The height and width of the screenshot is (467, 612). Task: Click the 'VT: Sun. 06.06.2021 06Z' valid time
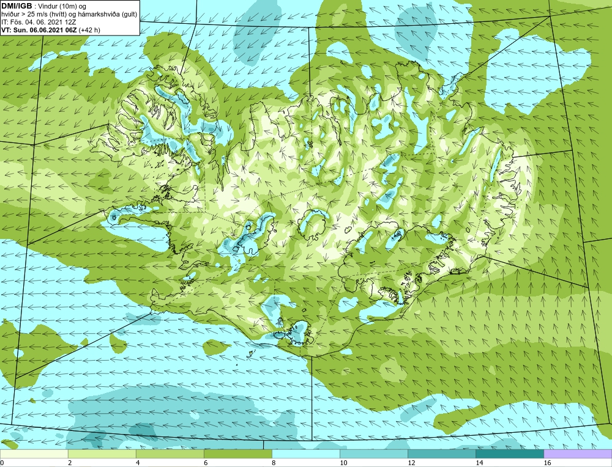pyautogui.click(x=39, y=30)
